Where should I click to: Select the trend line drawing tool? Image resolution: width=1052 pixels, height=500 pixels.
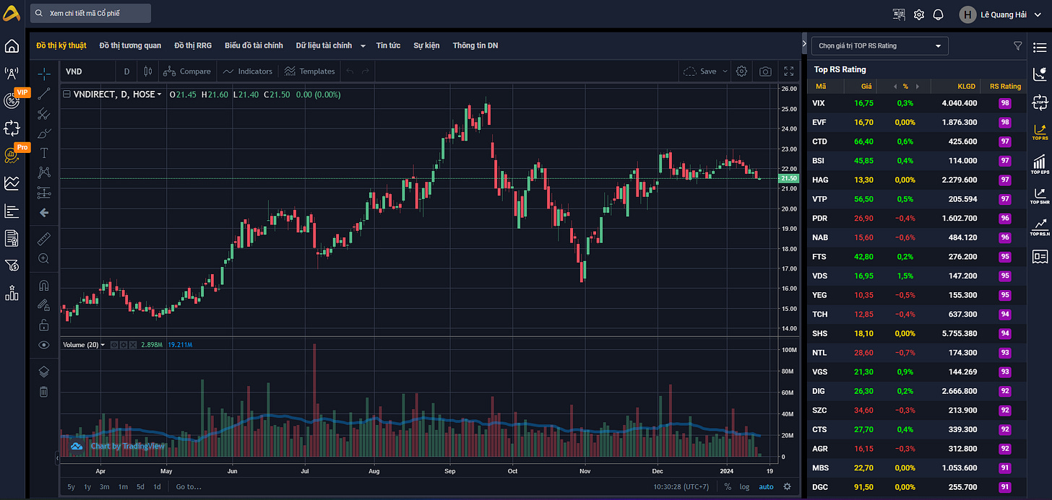coord(44,93)
